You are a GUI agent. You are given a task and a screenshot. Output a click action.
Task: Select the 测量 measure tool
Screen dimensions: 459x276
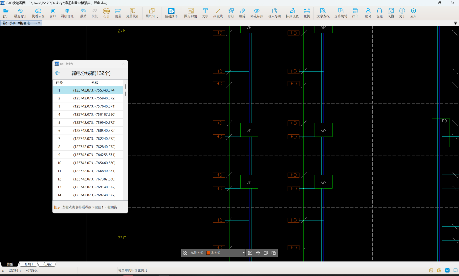[118, 13]
